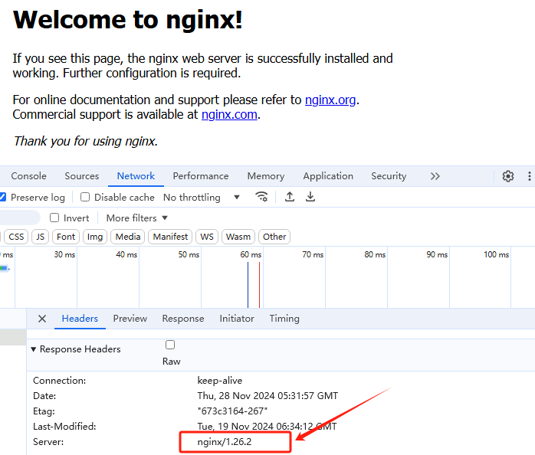This screenshot has width=535, height=455.
Task: Open the Memory tab
Action: (266, 176)
